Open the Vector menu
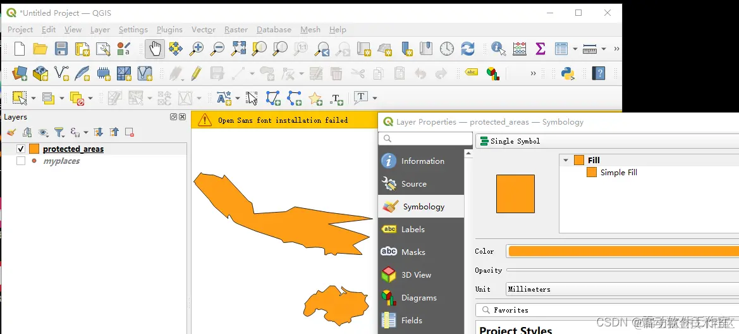 (x=204, y=29)
